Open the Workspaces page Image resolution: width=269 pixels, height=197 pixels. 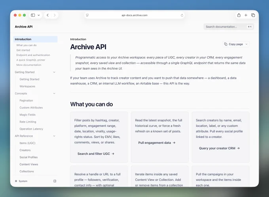click(x=27, y=86)
